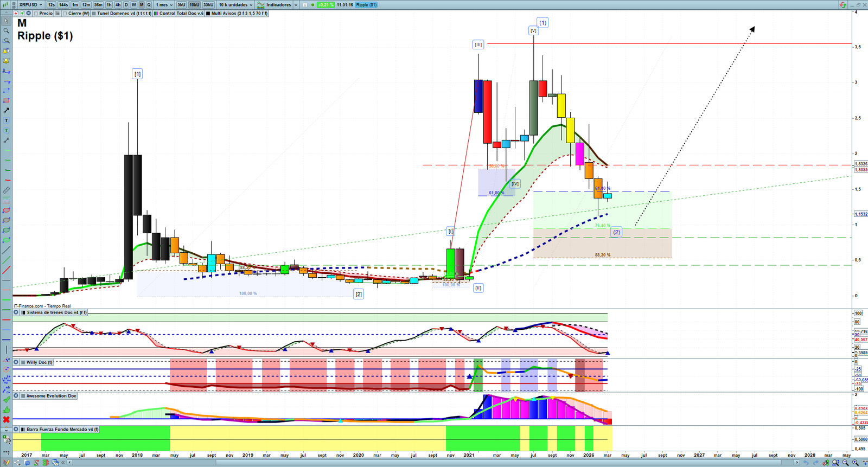This screenshot has width=868, height=467.
Task: Close the Barra Fuerza Fondo Mercado panel
Action: [16, 430]
